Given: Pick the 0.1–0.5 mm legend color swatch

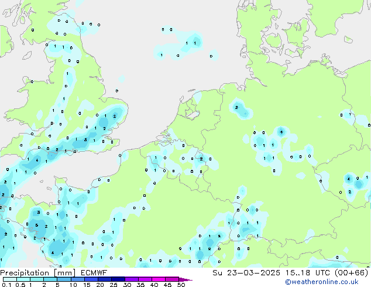Looking at the screenshot, I should (10, 279).
